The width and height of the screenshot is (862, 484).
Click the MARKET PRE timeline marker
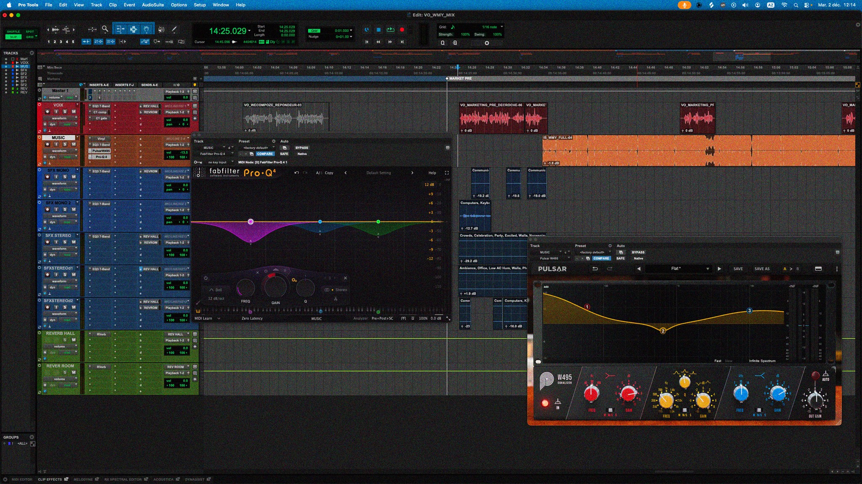pos(447,79)
